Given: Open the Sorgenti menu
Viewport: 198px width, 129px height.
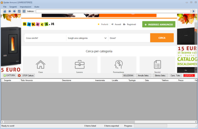Looking at the screenshot, I should coord(13,6).
